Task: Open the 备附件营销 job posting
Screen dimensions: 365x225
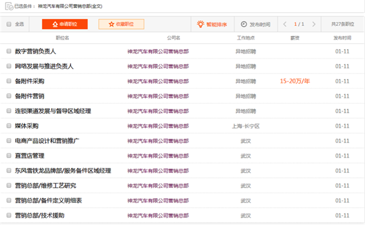Action: coord(30,96)
